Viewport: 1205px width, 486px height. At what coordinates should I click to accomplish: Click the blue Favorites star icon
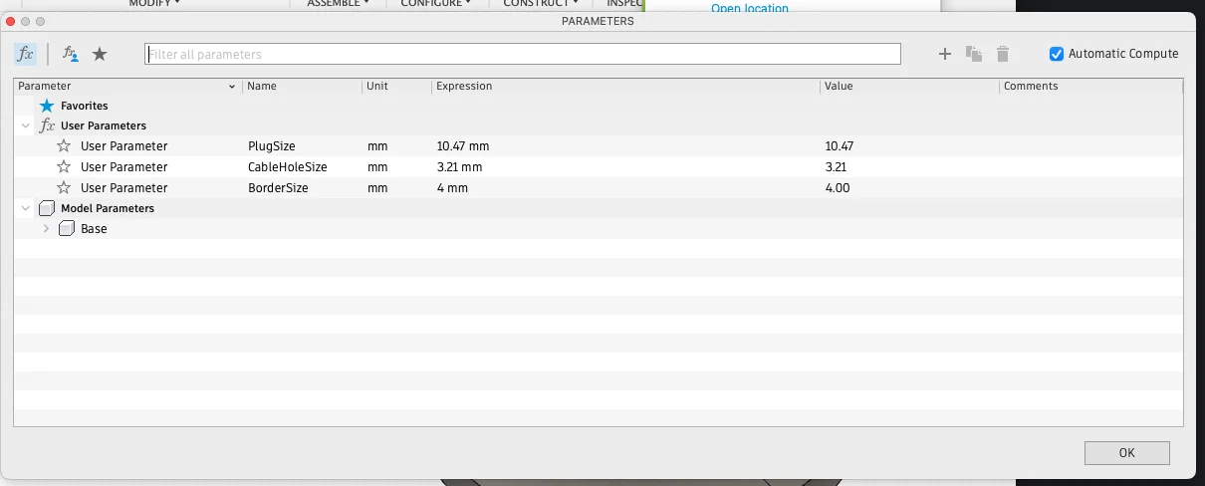click(46, 106)
